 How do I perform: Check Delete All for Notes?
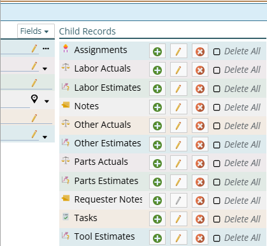coord(217,107)
